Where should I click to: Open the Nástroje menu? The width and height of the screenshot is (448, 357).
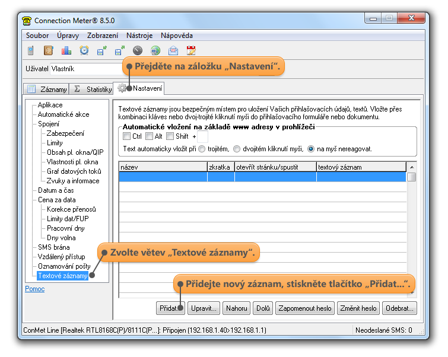(x=139, y=36)
